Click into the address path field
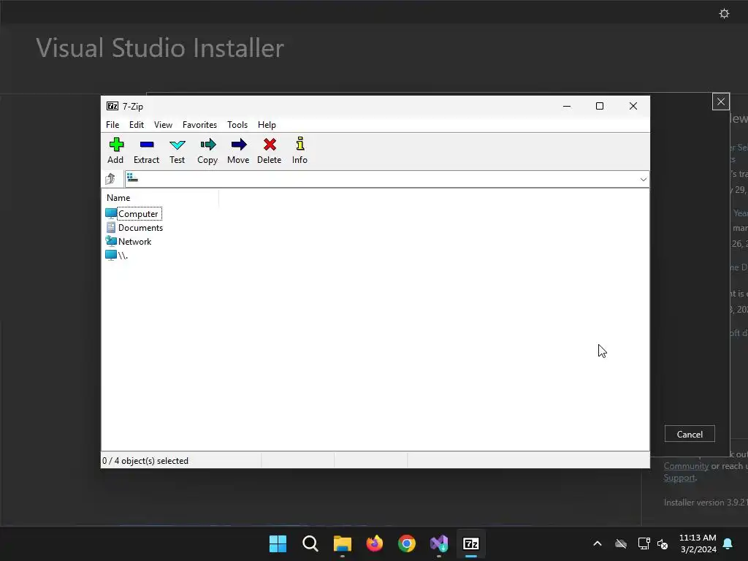Screen dimensions: 748x561 pyautogui.click(x=381, y=180)
